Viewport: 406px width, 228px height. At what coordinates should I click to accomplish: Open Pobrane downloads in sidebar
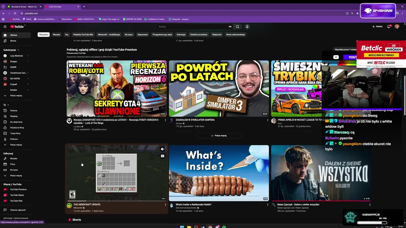coord(16,139)
